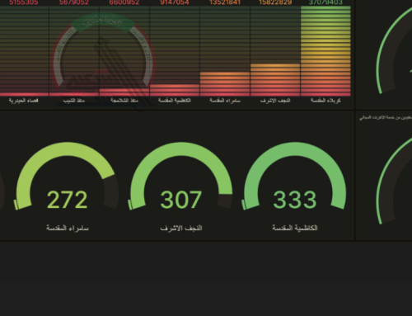Click the red الكاظمية المقدسة bar in the chart
This screenshot has width=412, height=316.
click(175, 90)
